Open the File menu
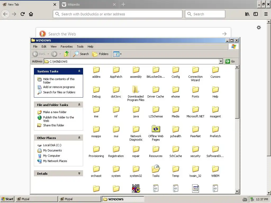The height and width of the screenshot is (203, 271). pos(35,47)
